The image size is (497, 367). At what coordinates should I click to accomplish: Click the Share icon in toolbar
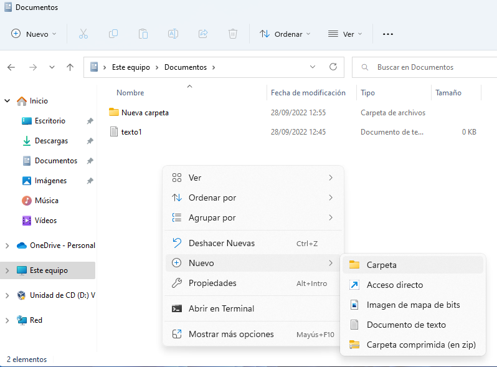click(x=203, y=34)
